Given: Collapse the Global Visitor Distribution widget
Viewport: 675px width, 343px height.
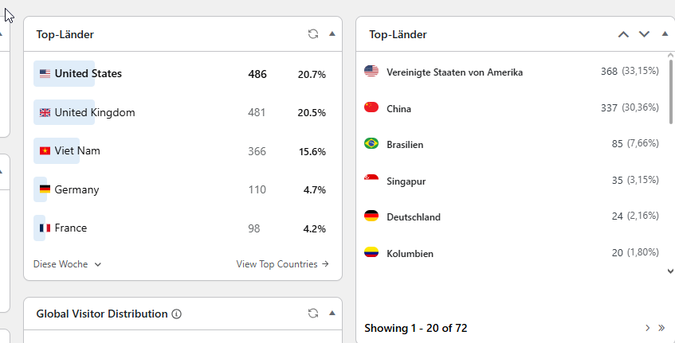Looking at the screenshot, I should [x=332, y=314].
